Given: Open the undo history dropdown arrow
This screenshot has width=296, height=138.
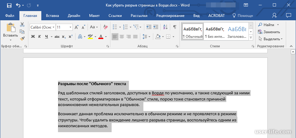Looking at the screenshot, I should pyautogui.click(x=23, y=6).
